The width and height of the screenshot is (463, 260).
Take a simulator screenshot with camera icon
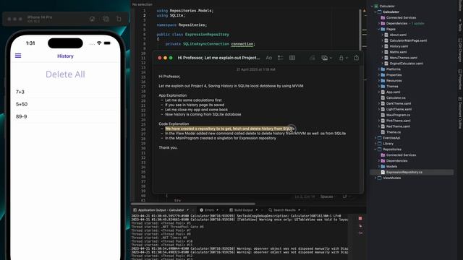pyautogui.click(x=106, y=19)
